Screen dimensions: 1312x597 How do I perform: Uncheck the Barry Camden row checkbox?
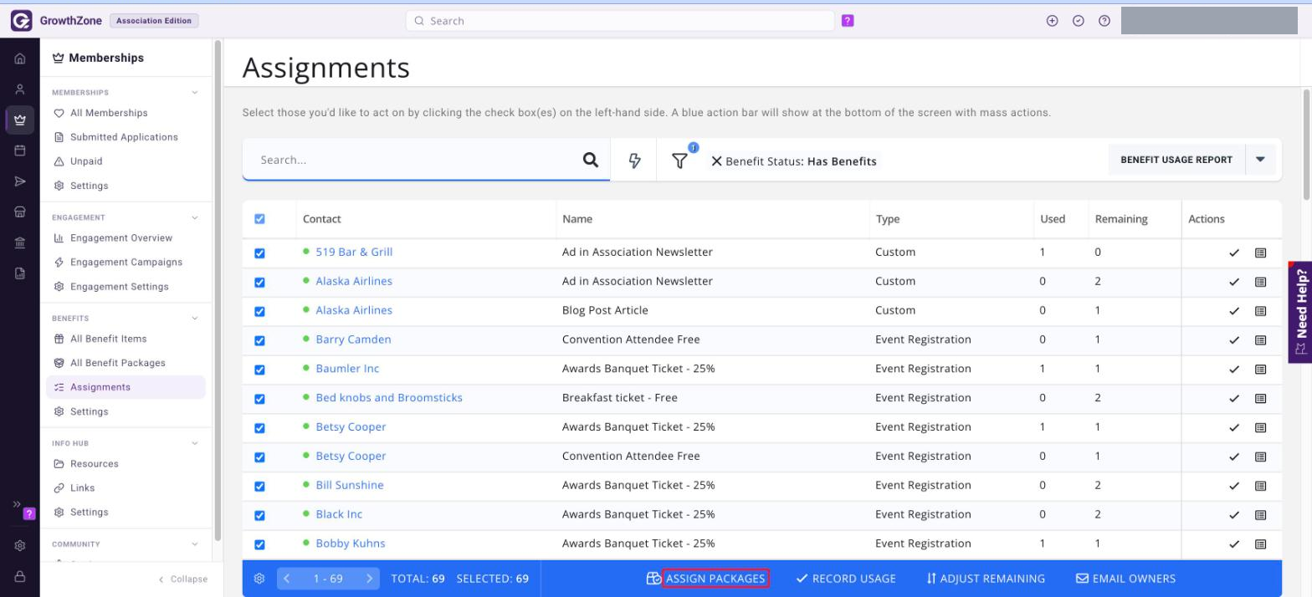coord(259,340)
